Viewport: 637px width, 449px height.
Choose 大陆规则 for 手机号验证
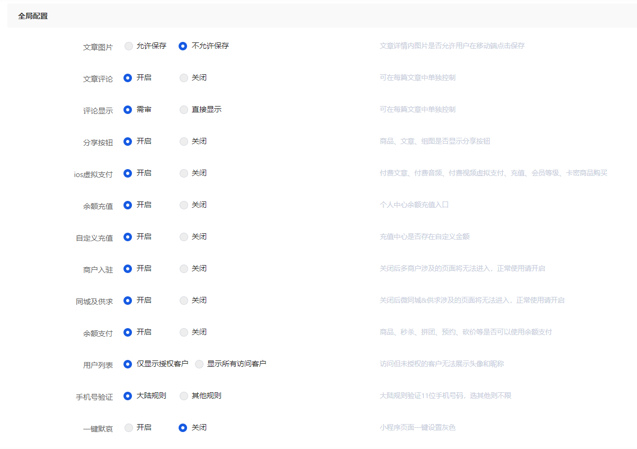(x=128, y=396)
